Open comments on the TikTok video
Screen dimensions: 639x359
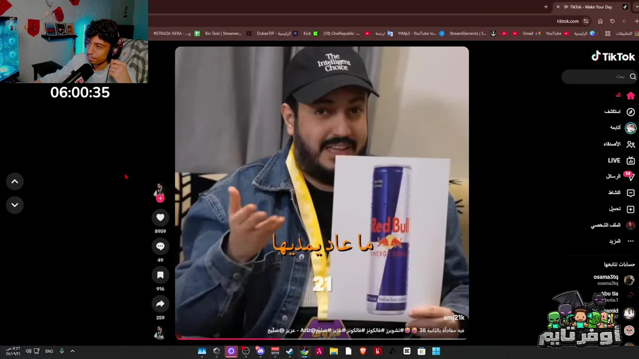160,246
